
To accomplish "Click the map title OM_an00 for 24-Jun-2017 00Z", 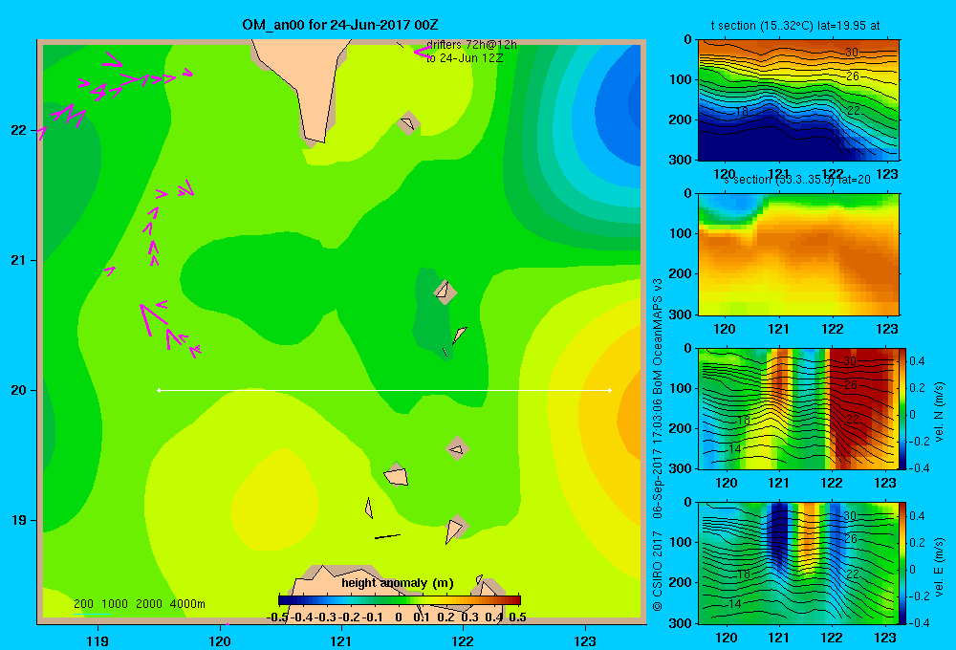I will point(339,25).
